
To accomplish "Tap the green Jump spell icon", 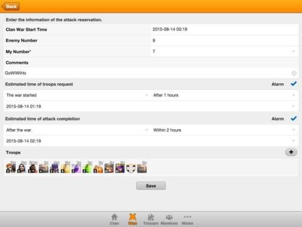I will tap(87, 167).
